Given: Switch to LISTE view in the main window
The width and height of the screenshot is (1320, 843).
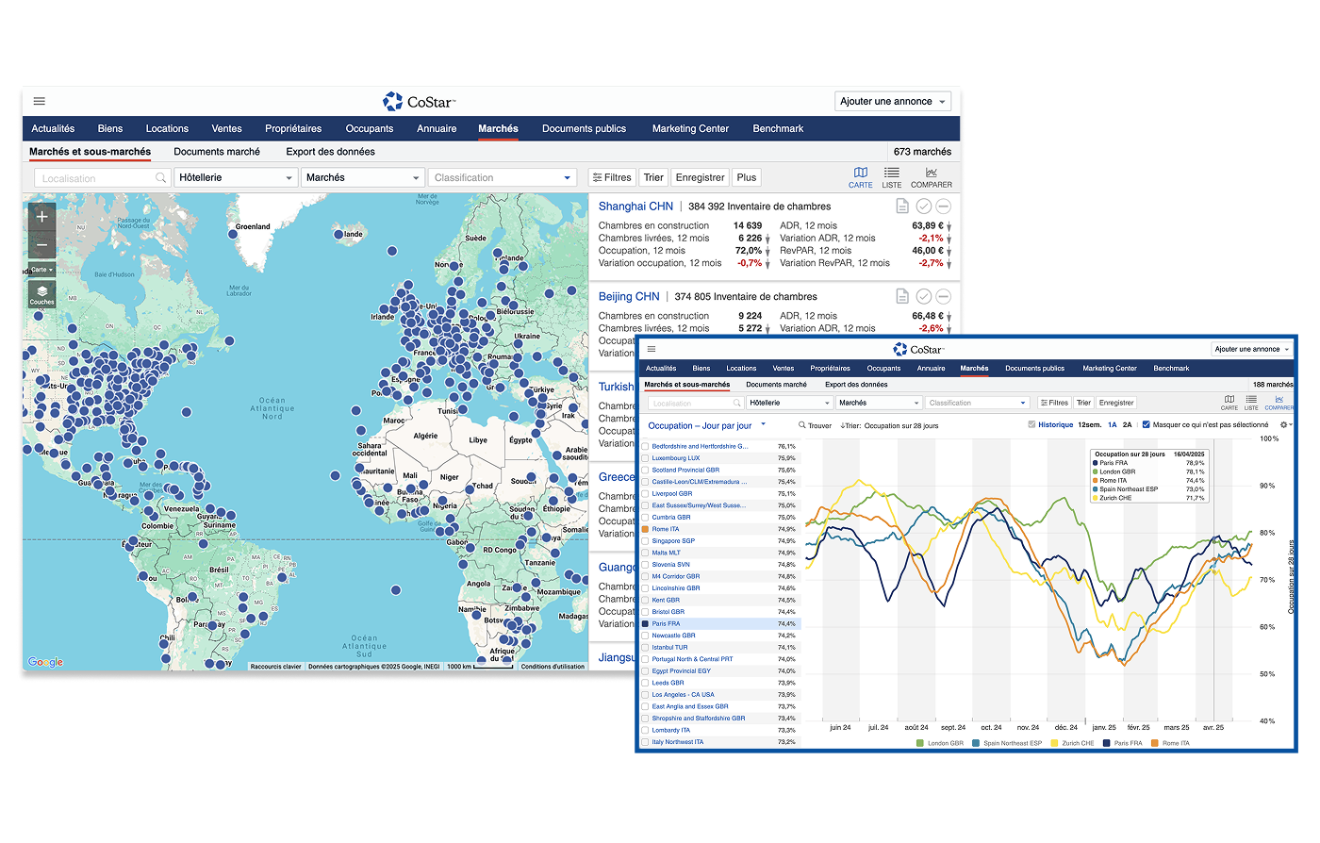Looking at the screenshot, I should (891, 177).
